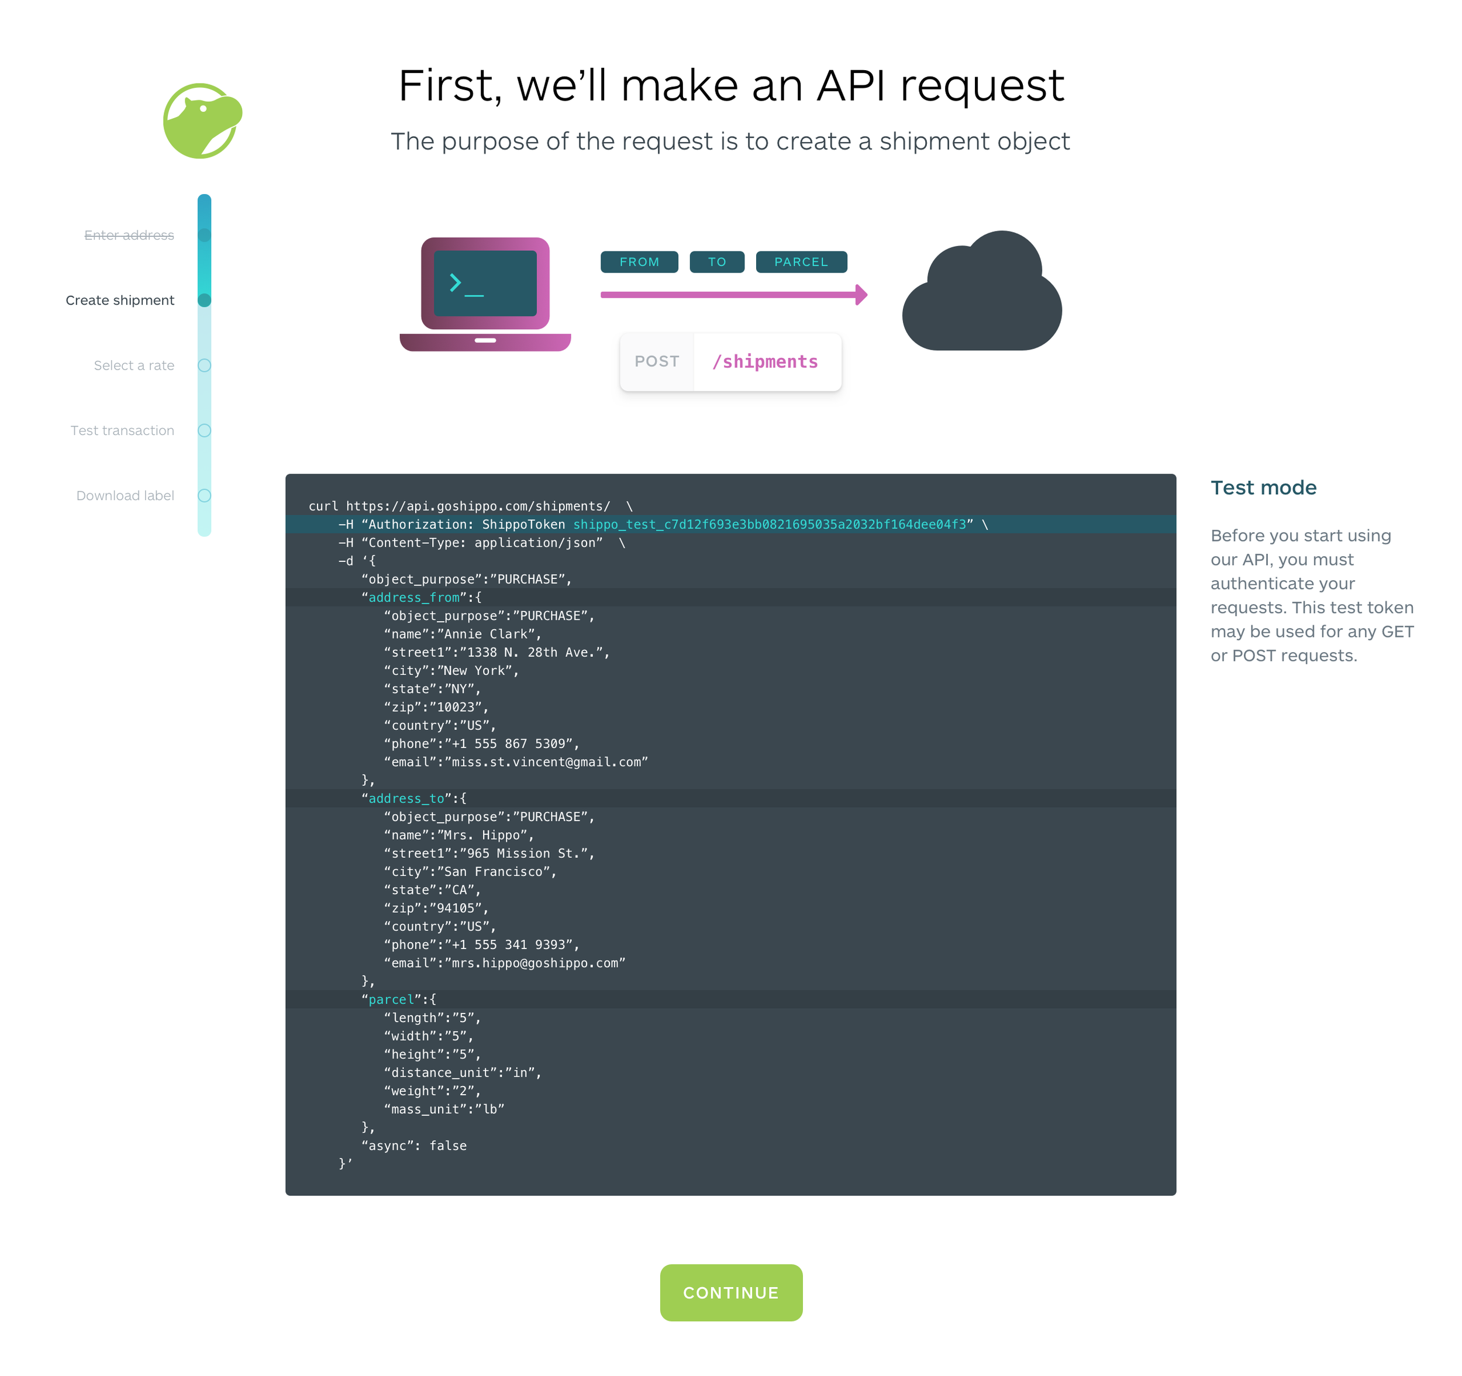Click the laptop terminal illustration
This screenshot has width=1462, height=1376.
[x=485, y=294]
